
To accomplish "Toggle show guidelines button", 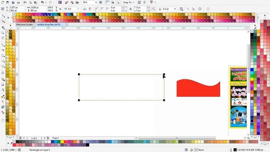I will coord(118,3).
